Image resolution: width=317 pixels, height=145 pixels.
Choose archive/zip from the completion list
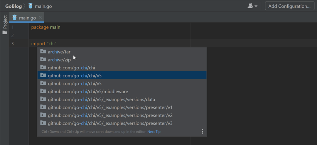click(x=122, y=60)
